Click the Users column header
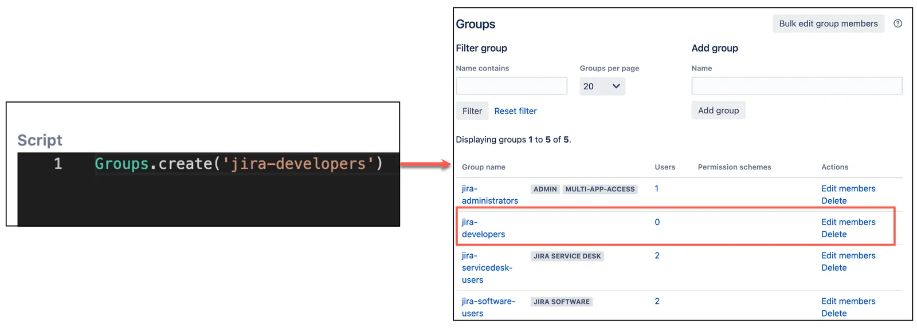The height and width of the screenshot is (328, 917). [x=665, y=167]
